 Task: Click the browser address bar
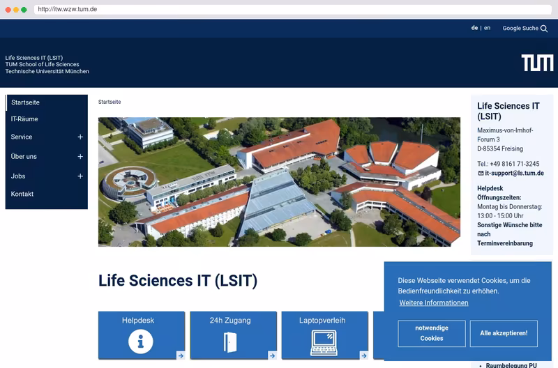pyautogui.click(x=292, y=9)
